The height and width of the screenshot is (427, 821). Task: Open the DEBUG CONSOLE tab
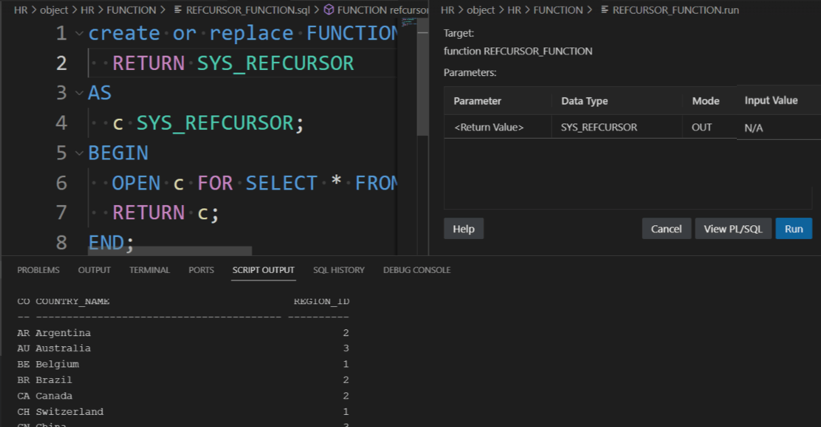[x=416, y=270]
